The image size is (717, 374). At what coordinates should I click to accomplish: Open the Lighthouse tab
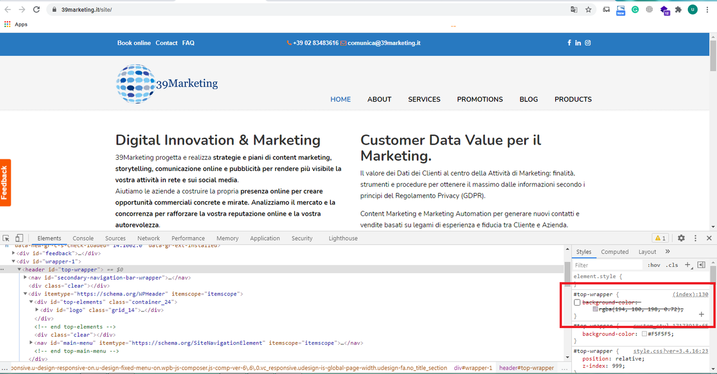343,238
